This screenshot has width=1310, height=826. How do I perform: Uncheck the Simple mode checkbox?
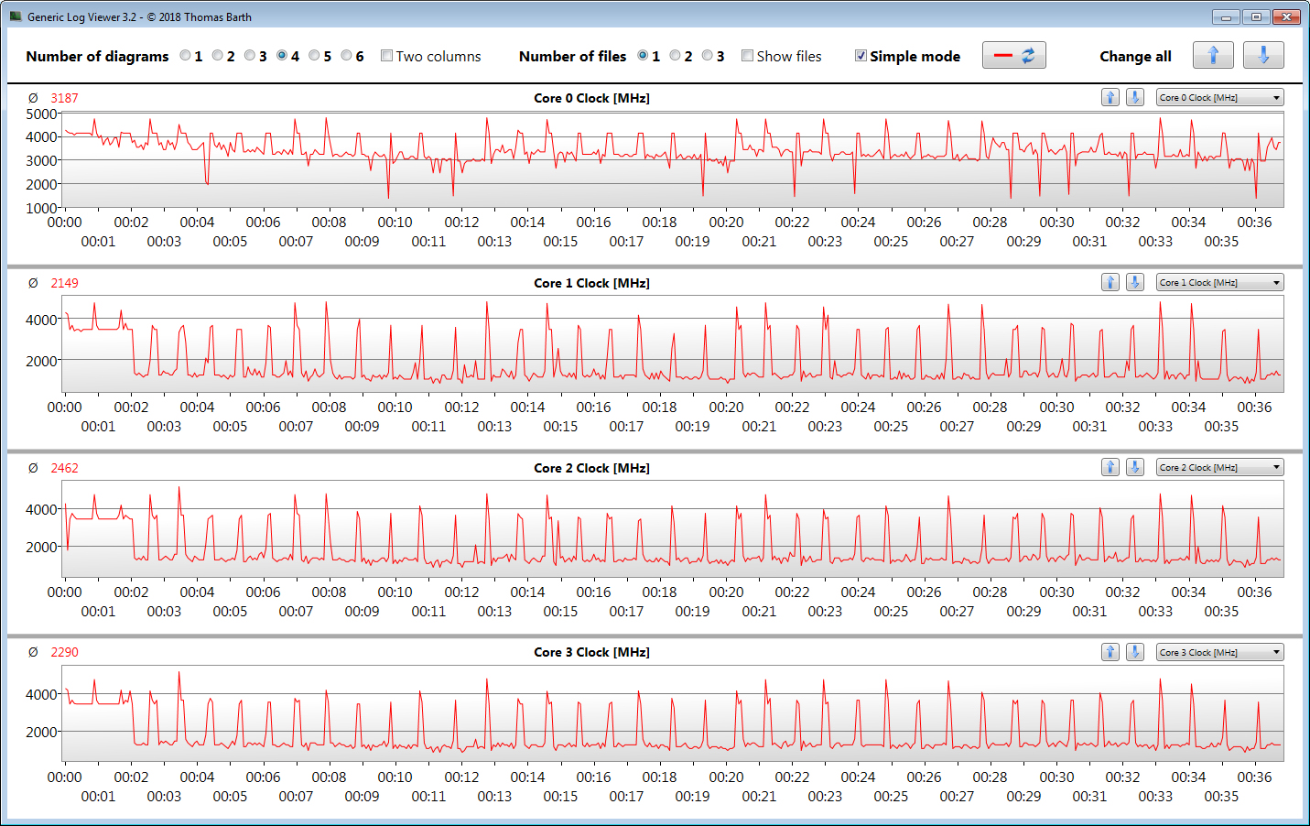click(x=861, y=56)
